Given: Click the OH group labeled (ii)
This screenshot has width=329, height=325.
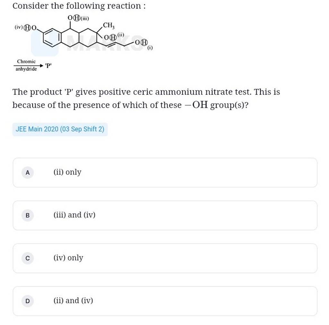Looking at the screenshot, I should pyautogui.click(x=110, y=37).
